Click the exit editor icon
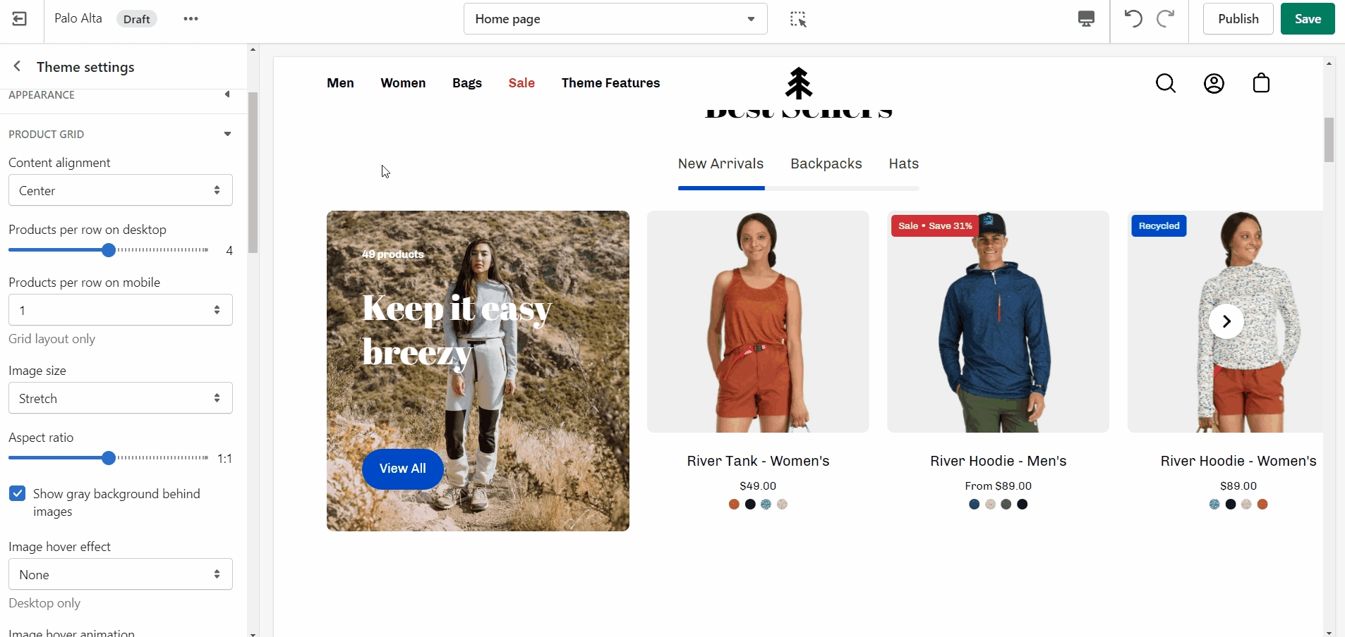Image resolution: width=1345 pixels, height=637 pixels. pos(20,19)
